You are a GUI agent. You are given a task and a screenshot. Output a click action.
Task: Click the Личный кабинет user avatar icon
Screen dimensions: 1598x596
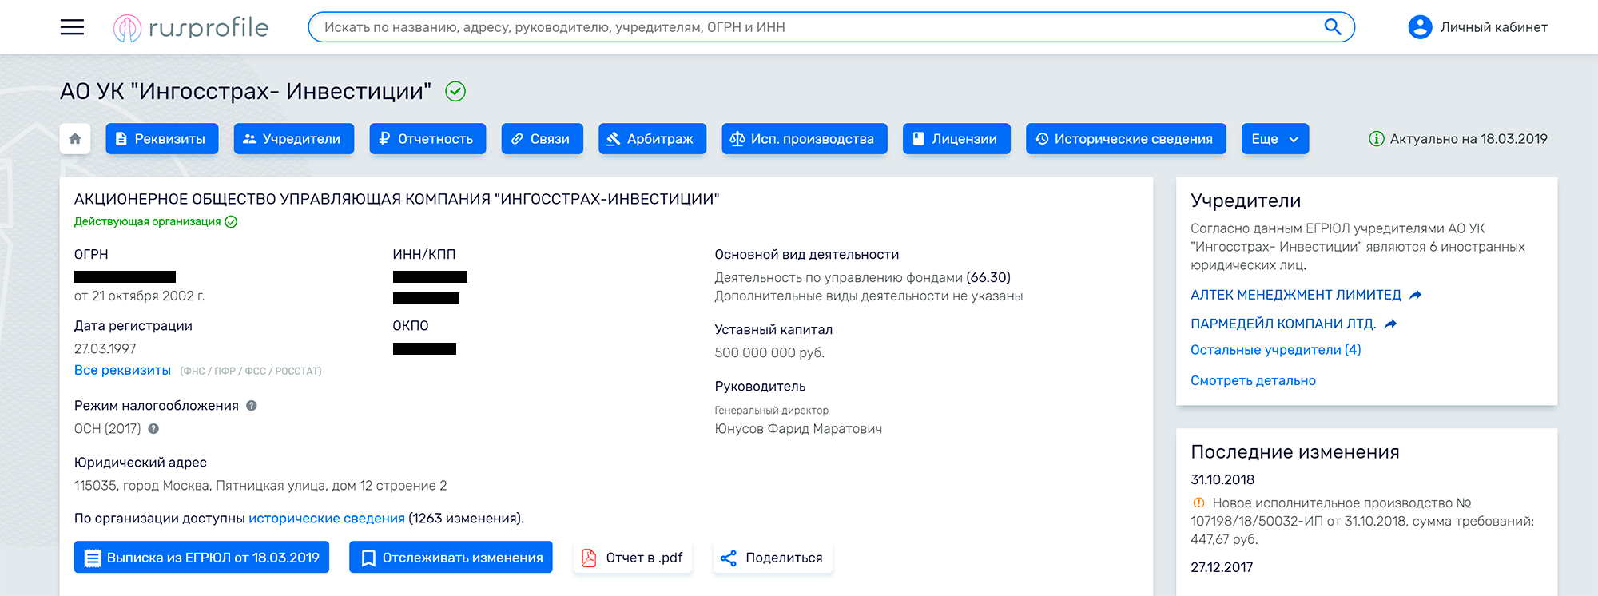[x=1420, y=27]
